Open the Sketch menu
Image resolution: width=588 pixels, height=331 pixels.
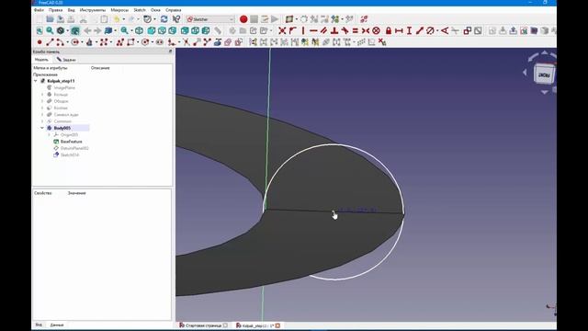click(140, 10)
